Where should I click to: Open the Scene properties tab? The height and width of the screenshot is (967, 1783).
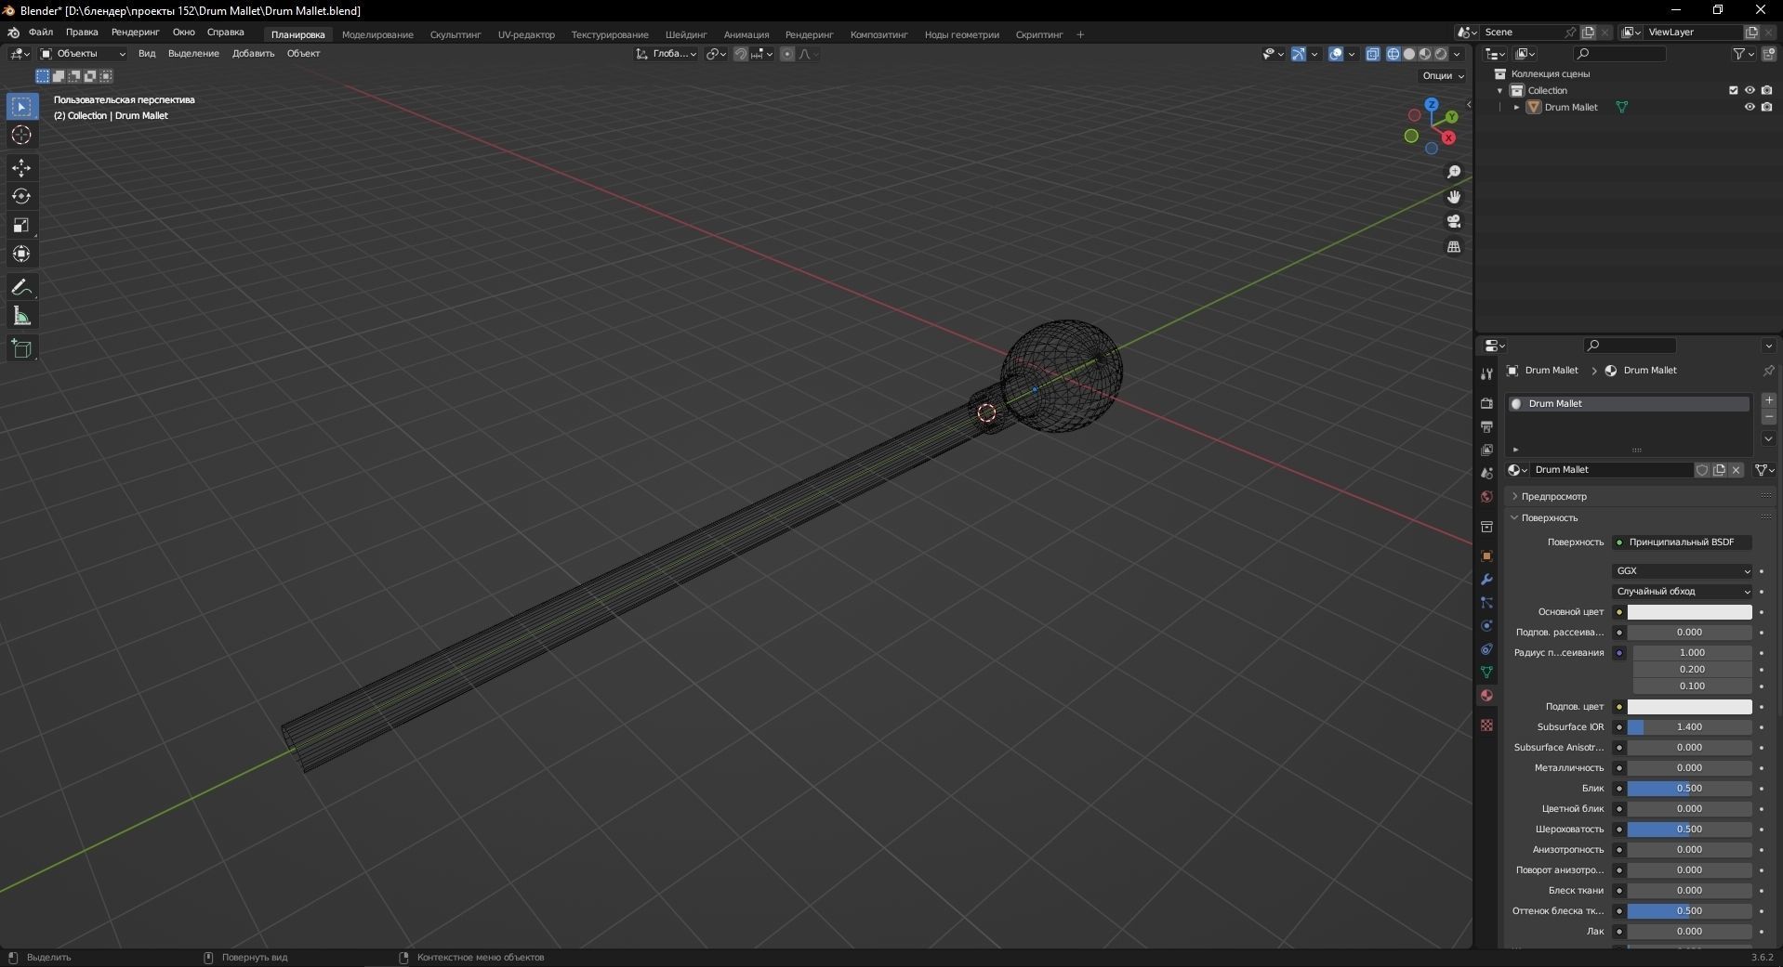click(x=1486, y=474)
